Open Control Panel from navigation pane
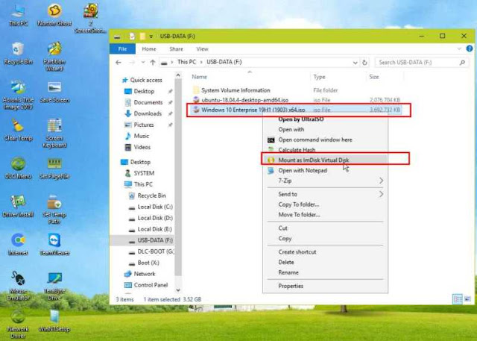The image size is (477, 341). pyautogui.click(x=146, y=285)
